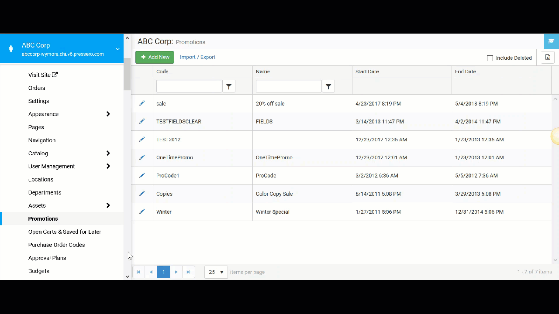Expand the ABC Corp site selector
This screenshot has height=314, width=559.
pos(117,49)
